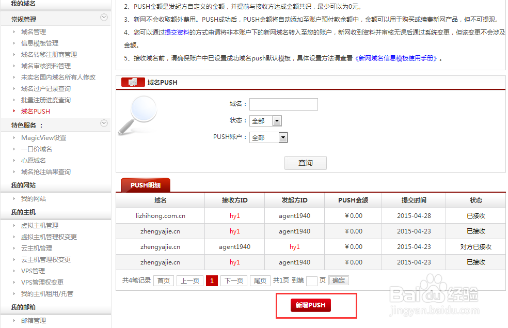Image resolution: width=508 pixels, height=328 pixels.
Task: Open 云主机管理权变更
Action: tap(45, 260)
